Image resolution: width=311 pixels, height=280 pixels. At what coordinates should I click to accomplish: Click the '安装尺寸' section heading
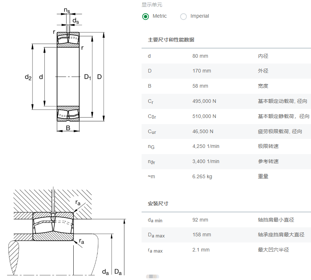tap(158, 204)
